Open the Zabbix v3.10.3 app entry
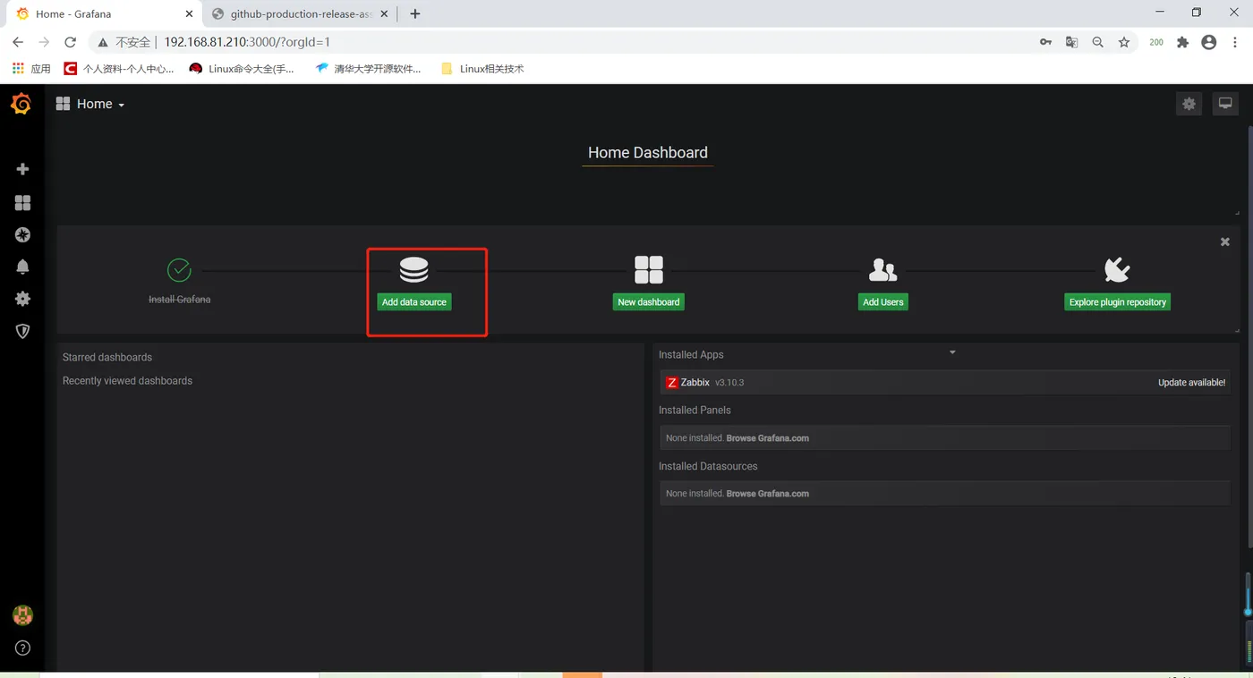The image size is (1253, 678). click(x=945, y=383)
